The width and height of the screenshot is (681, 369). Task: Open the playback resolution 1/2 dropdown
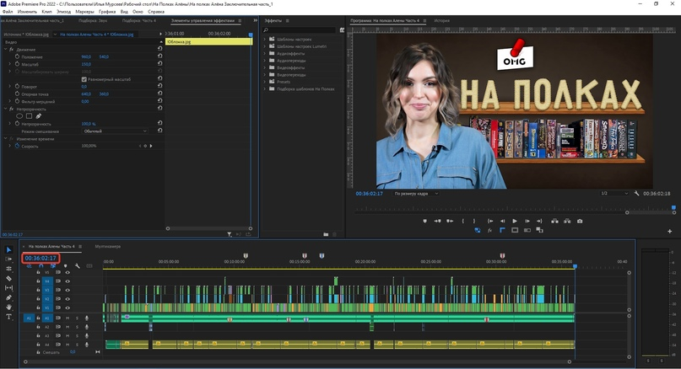615,193
